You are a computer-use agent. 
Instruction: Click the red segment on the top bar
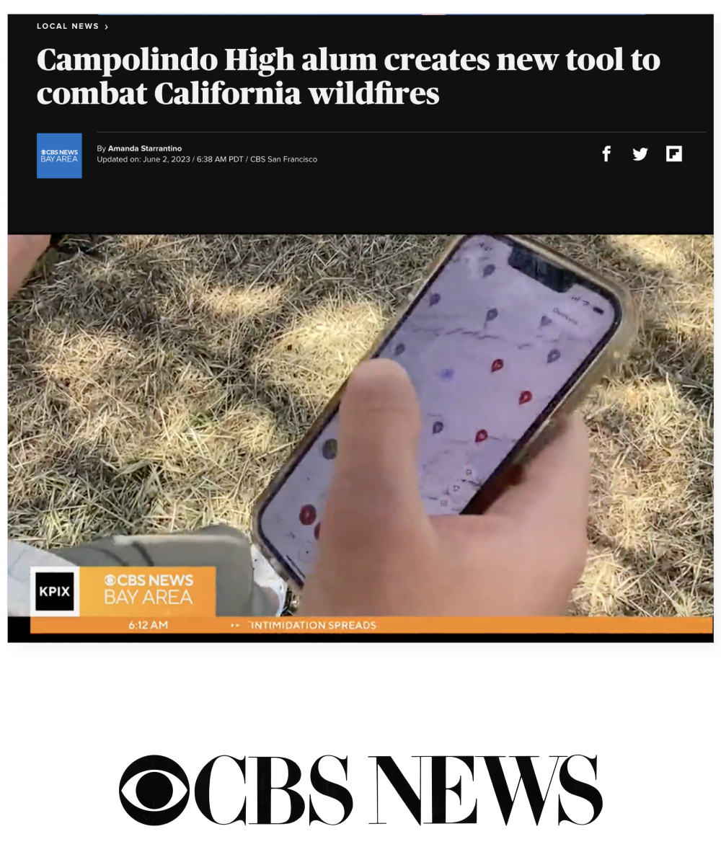coord(433,14)
